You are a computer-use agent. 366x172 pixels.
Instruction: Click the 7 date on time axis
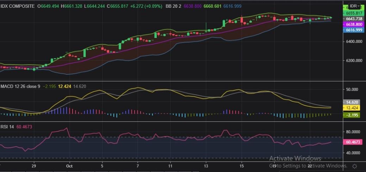[x=138, y=166]
